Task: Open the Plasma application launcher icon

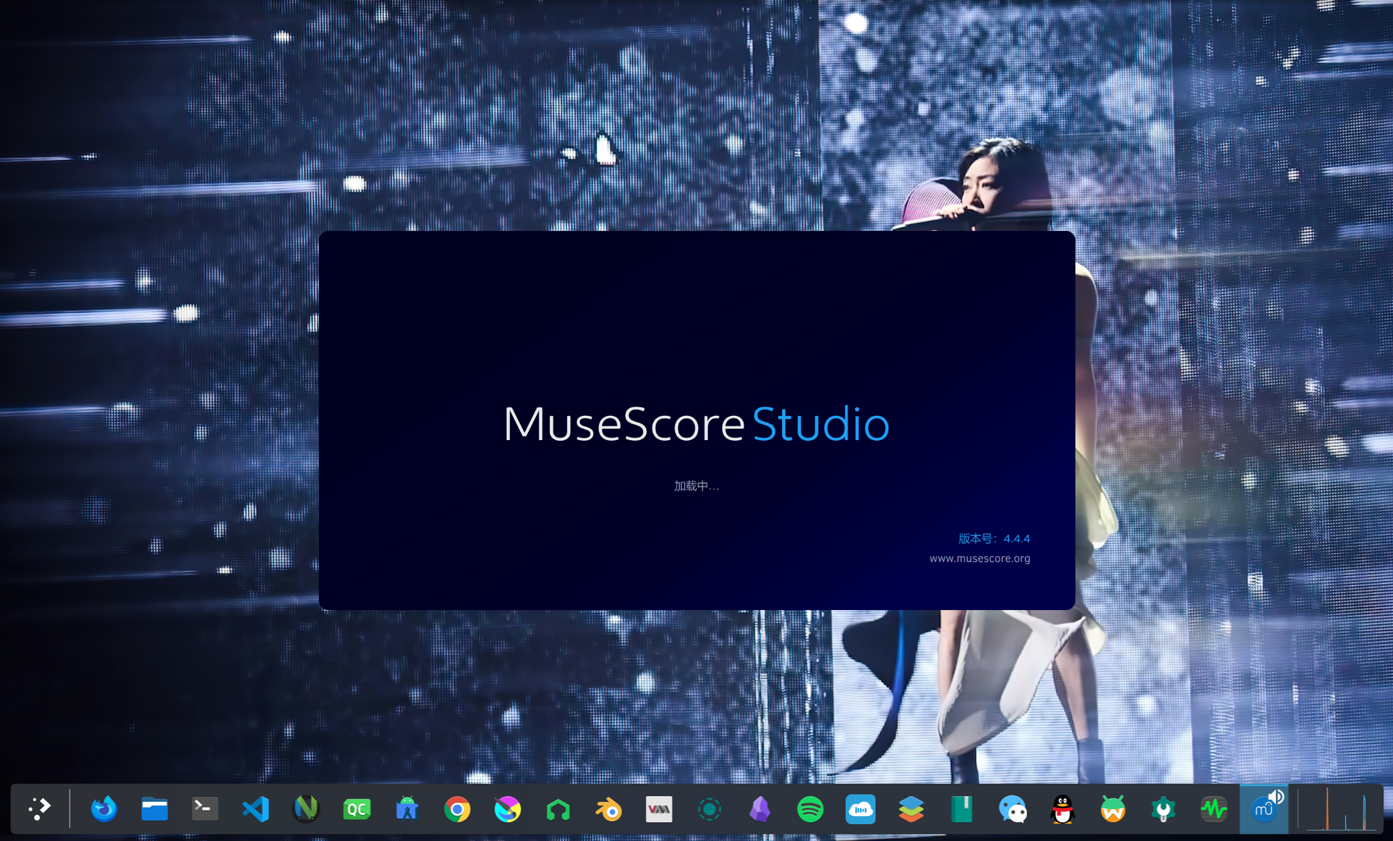Action: pyautogui.click(x=40, y=809)
